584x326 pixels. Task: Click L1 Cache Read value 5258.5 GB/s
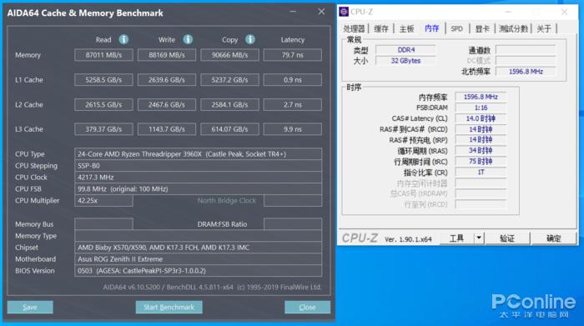point(103,80)
